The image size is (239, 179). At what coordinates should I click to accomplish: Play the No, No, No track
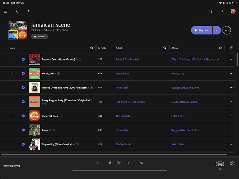(23, 73)
